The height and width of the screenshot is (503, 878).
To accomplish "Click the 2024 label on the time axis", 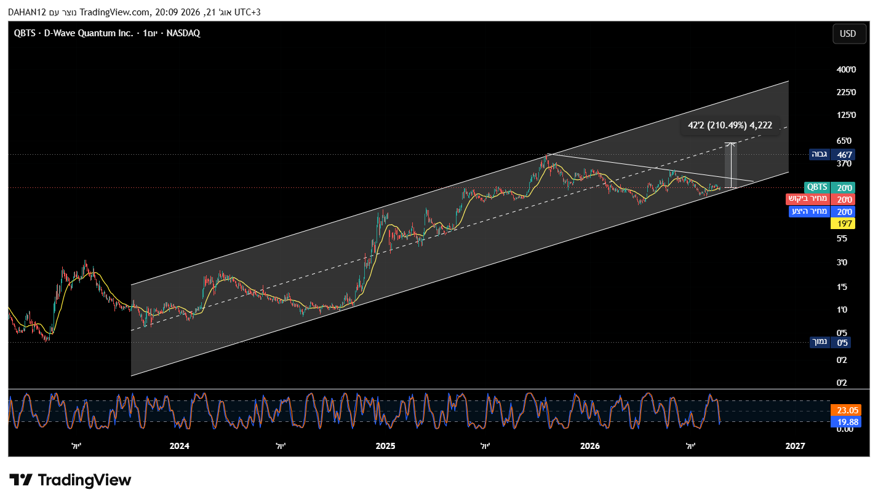I will 179,446.
